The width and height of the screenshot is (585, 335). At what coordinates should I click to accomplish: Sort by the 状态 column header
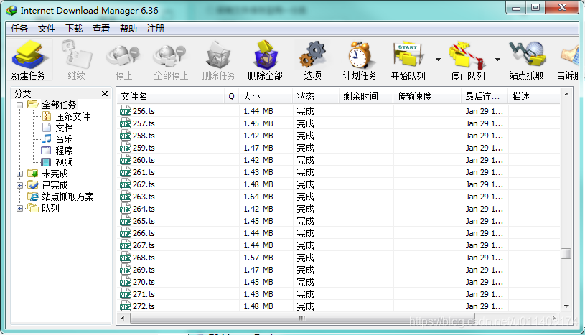(316, 96)
